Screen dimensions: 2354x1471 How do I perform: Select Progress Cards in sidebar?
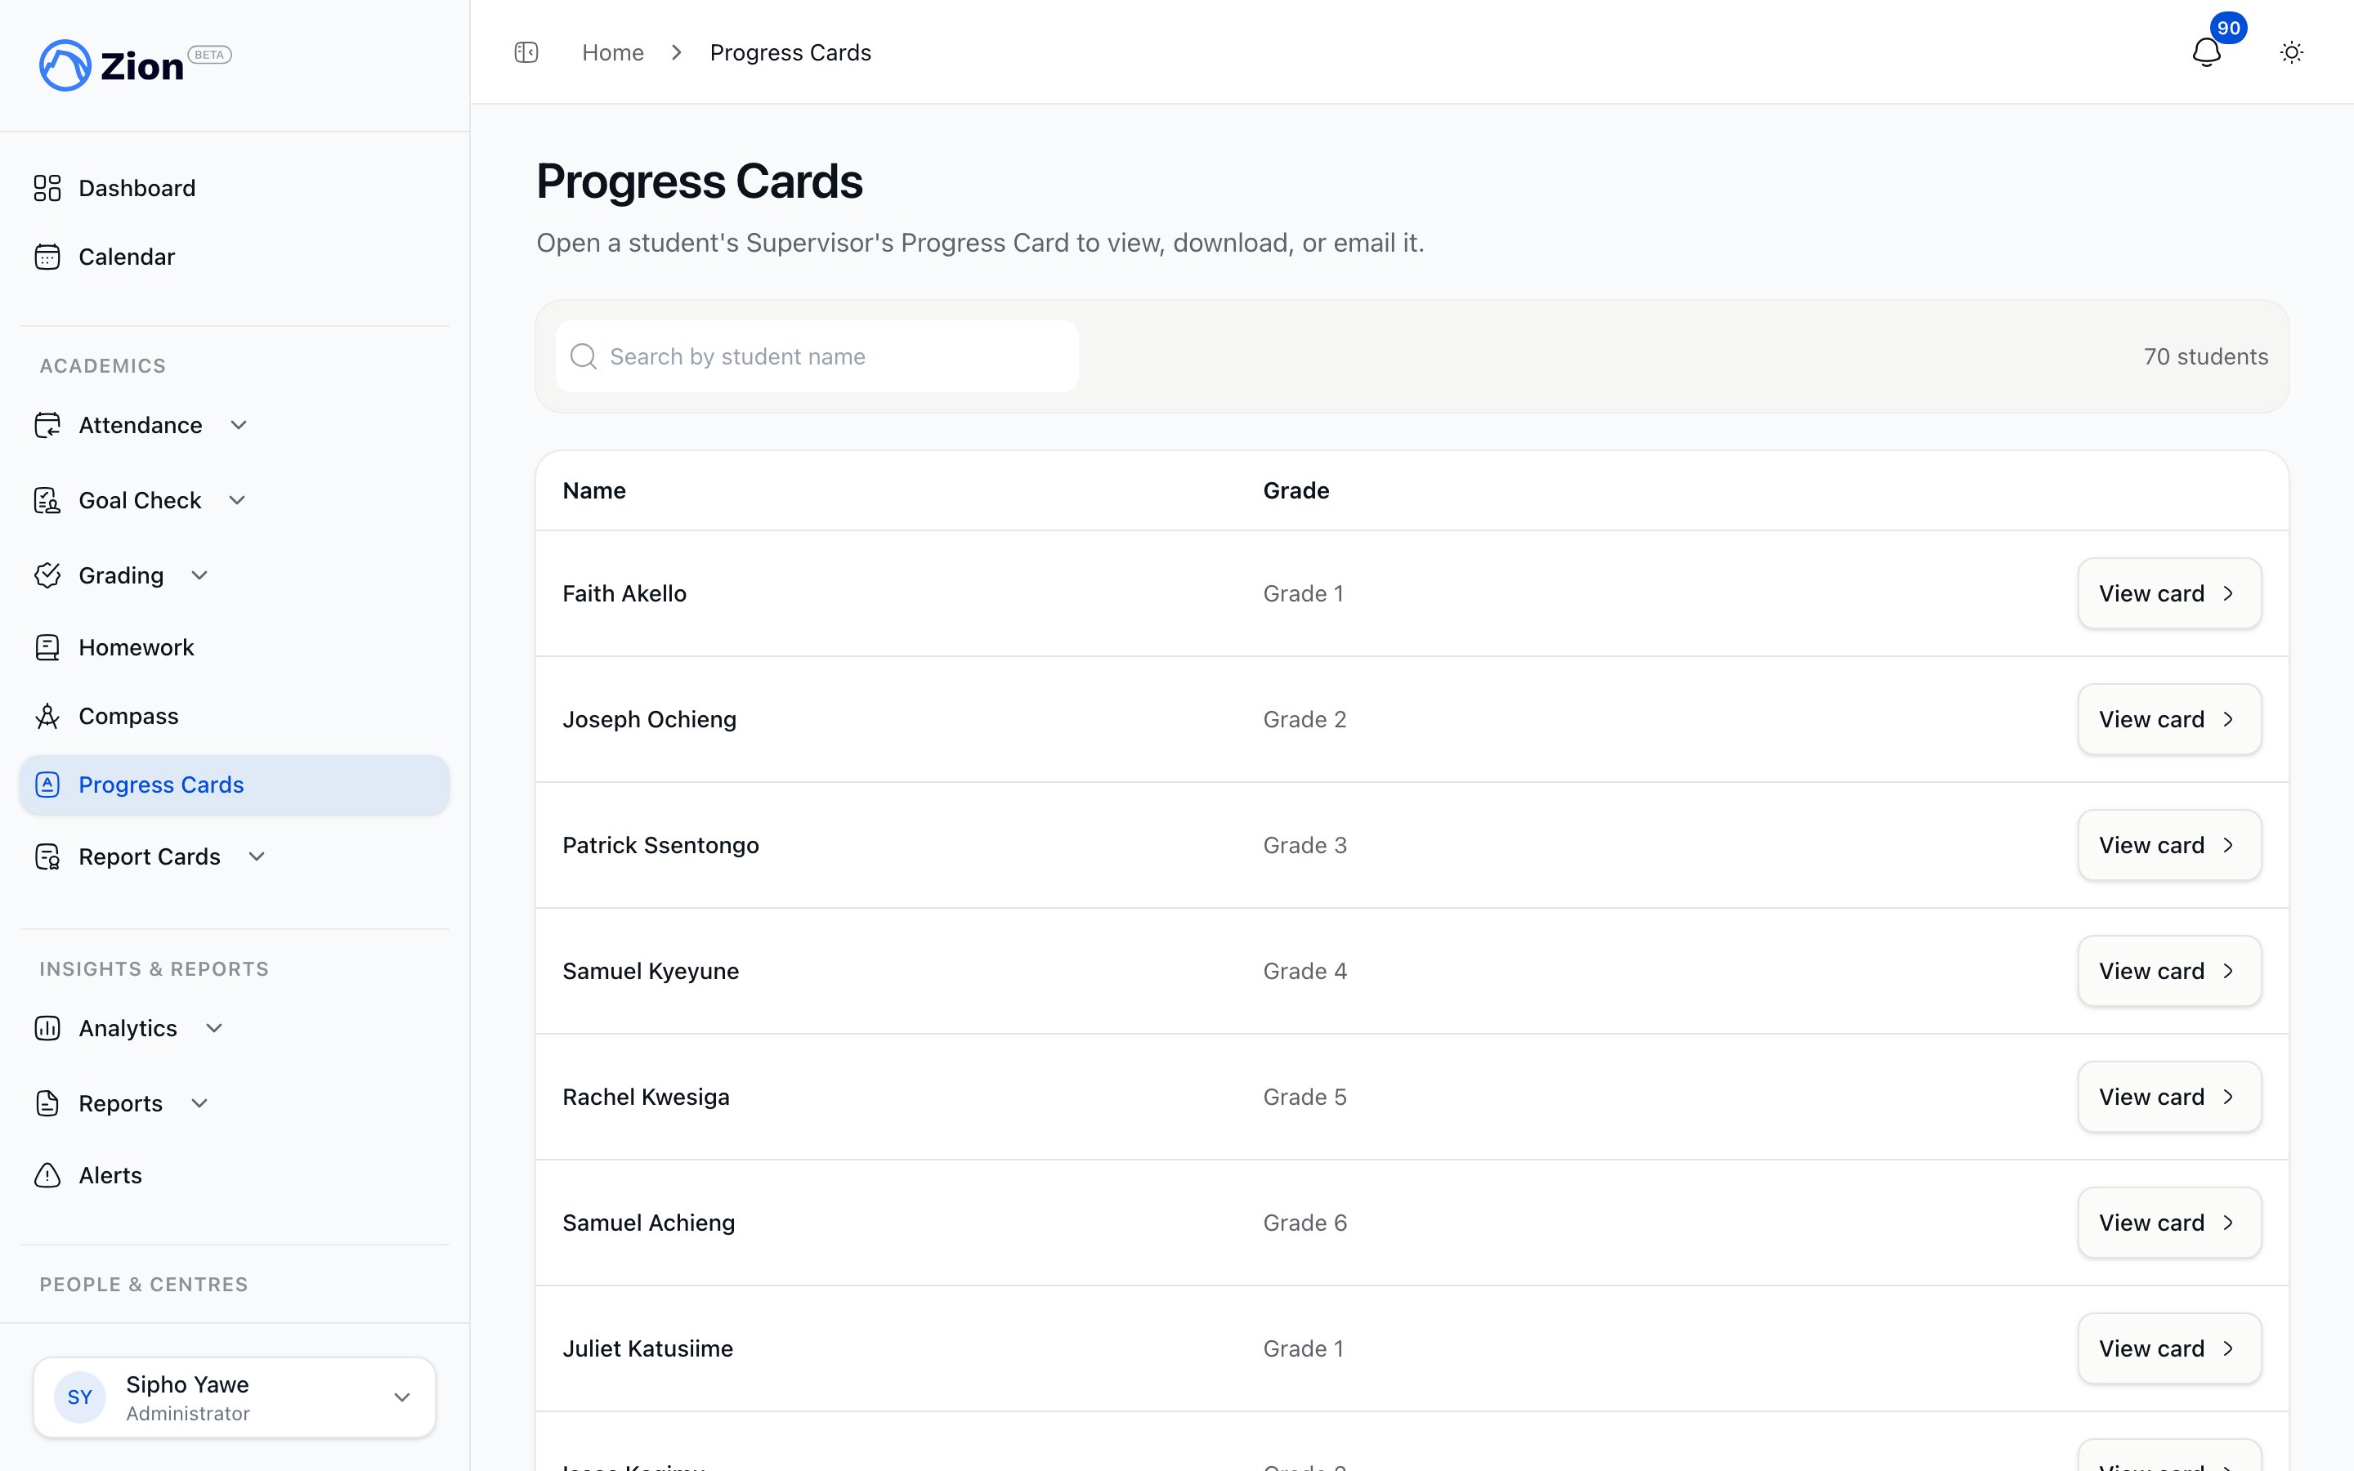235,785
